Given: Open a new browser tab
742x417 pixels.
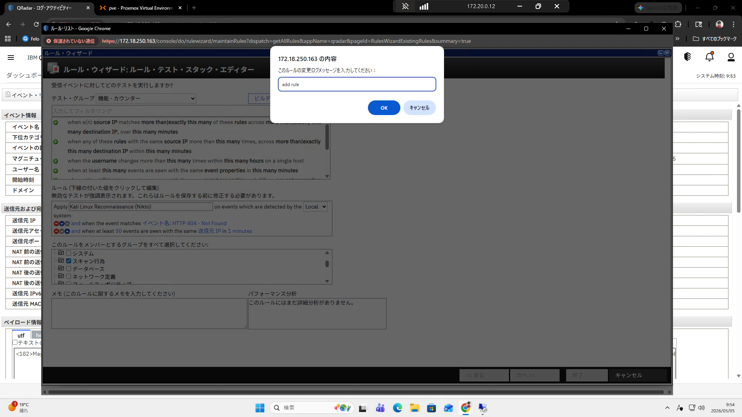Looking at the screenshot, I should 194,8.
